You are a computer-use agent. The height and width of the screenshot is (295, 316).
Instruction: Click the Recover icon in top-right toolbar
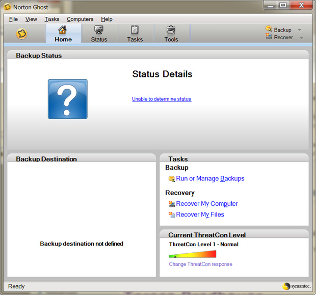click(269, 36)
